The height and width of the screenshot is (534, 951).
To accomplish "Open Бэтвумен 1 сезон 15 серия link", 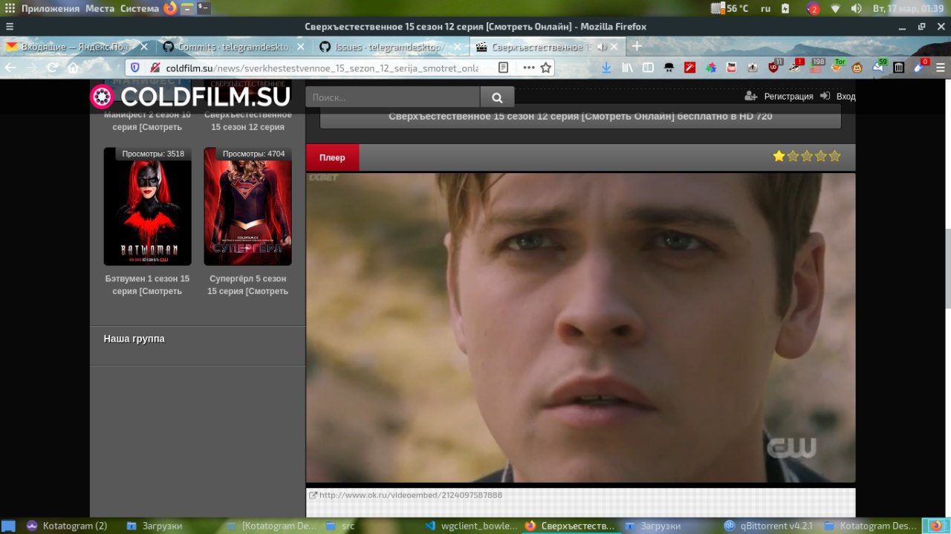I will 147,284.
